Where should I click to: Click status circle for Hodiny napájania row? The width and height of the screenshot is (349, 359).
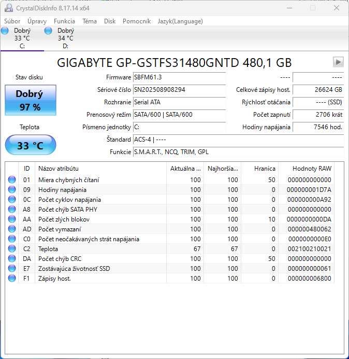tap(12, 189)
